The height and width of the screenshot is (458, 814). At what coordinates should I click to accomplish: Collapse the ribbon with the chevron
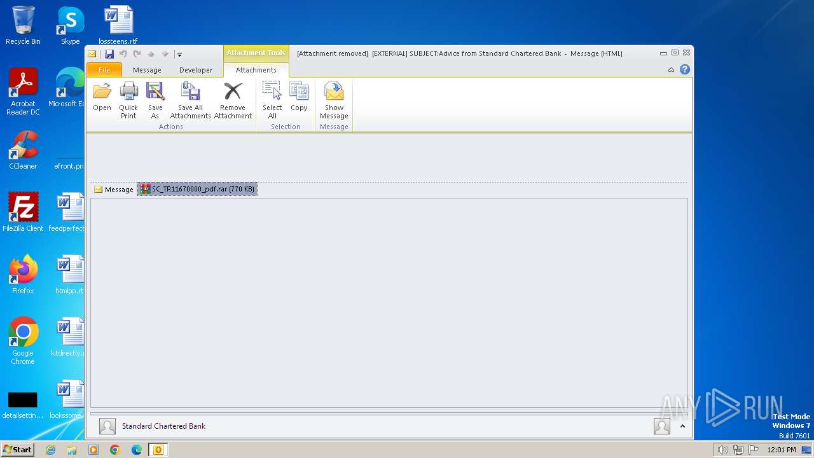[671, 70]
